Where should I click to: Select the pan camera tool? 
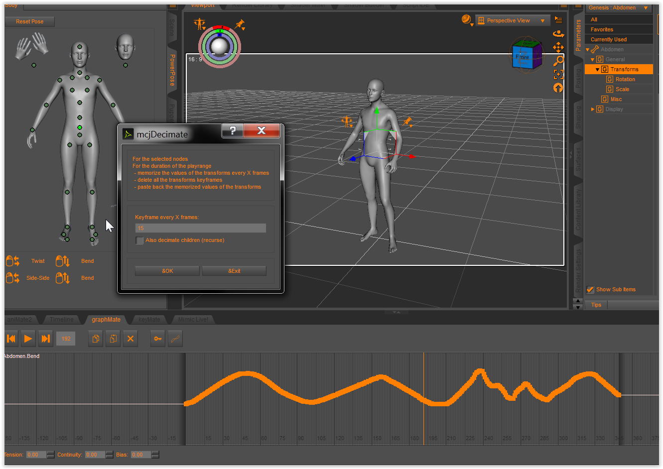558,47
